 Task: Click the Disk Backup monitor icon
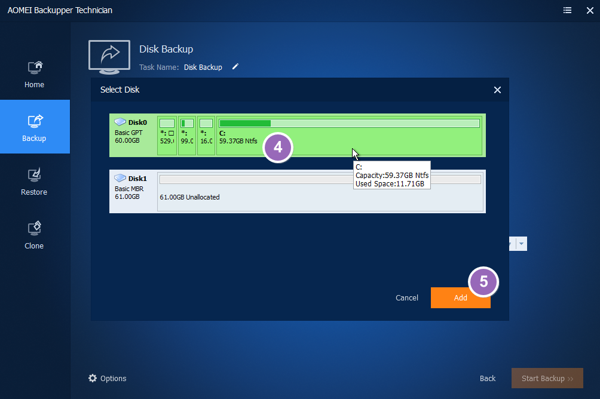(x=109, y=57)
